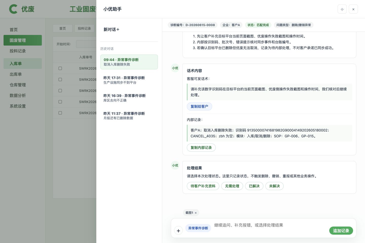Image resolution: width=365 pixels, height=243 pixels.
Task: Tick the second SWRK2026 row checkbox
Action: (60, 79)
